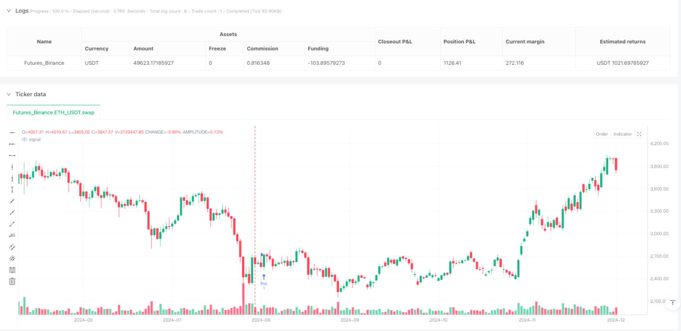Select the vertical segment drawing tool
This screenshot has height=331, width=681.
click(x=12, y=189)
